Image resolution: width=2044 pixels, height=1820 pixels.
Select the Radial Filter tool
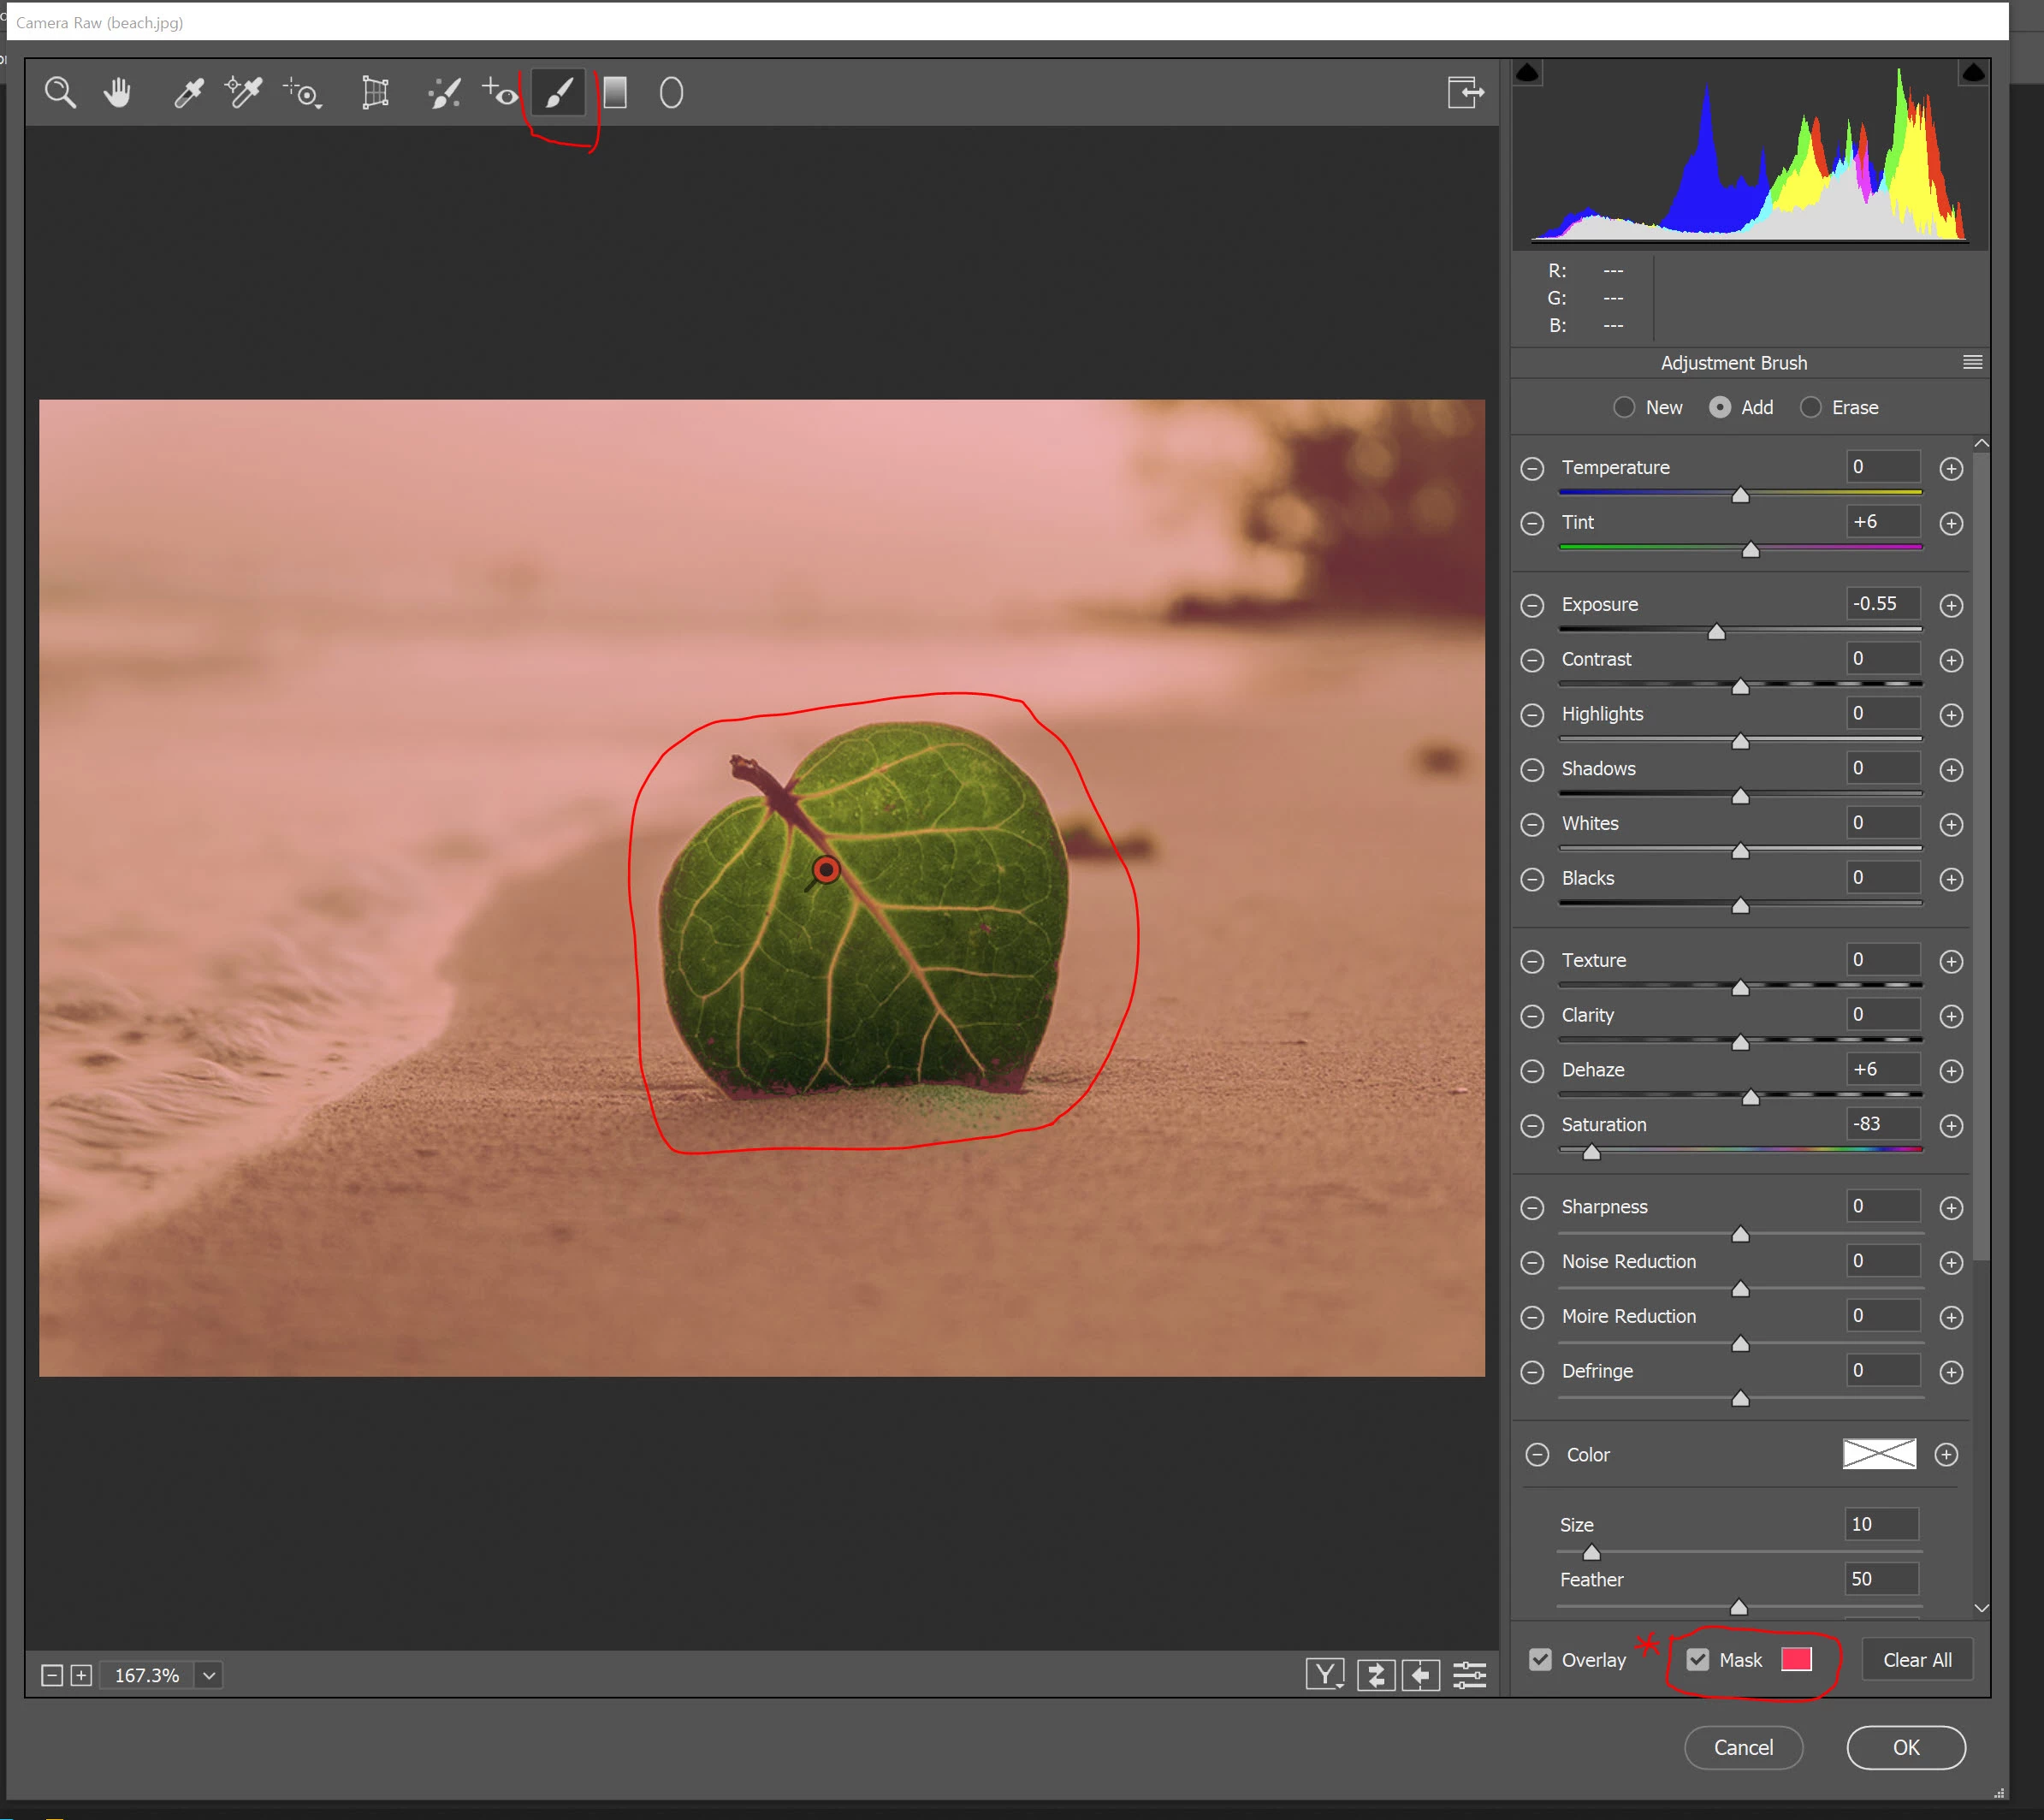[671, 93]
